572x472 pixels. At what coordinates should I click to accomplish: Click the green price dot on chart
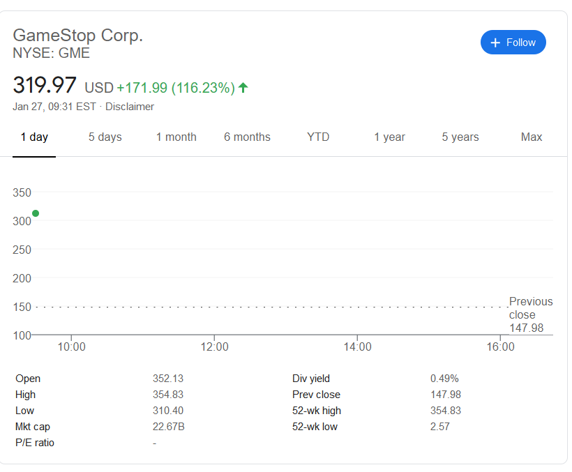(x=36, y=213)
